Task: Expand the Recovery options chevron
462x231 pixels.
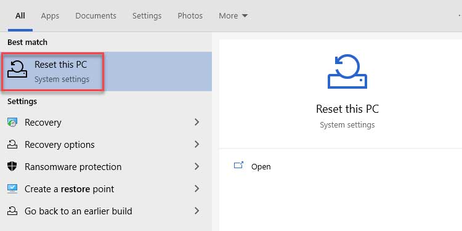Action: click(197, 144)
